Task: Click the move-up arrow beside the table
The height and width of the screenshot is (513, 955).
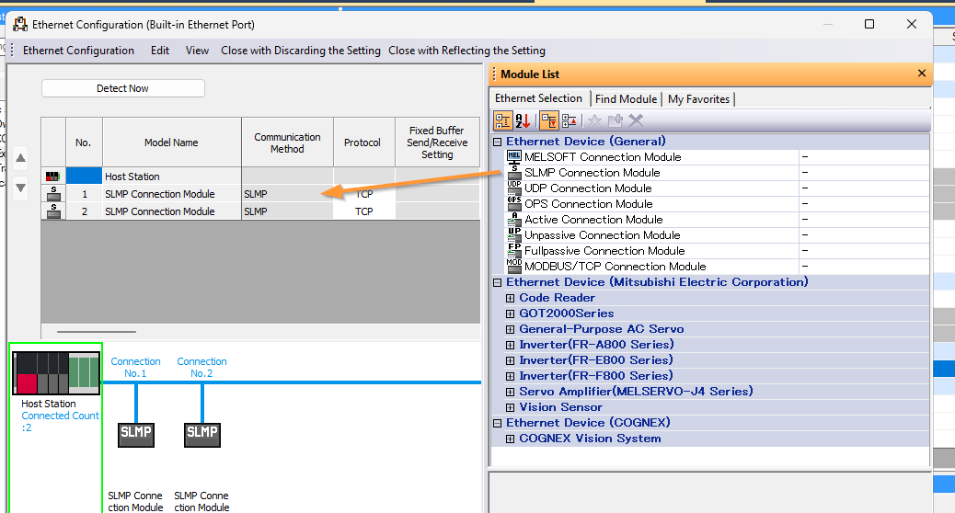Action: 21,158
